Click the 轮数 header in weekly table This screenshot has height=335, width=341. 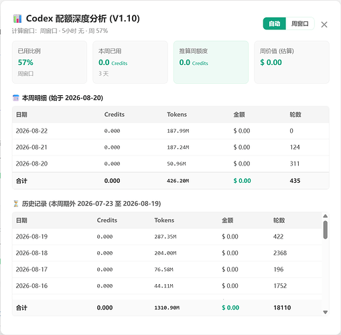pos(295,115)
